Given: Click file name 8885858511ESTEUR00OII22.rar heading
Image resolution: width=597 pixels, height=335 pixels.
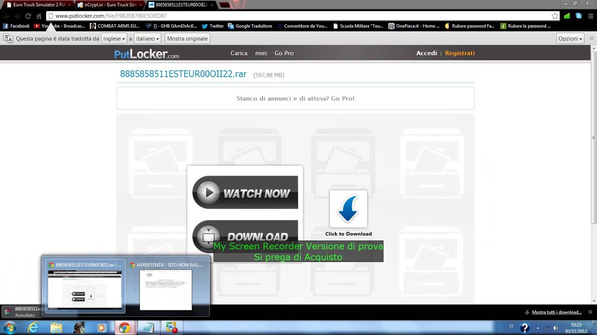Looking at the screenshot, I should [x=183, y=74].
